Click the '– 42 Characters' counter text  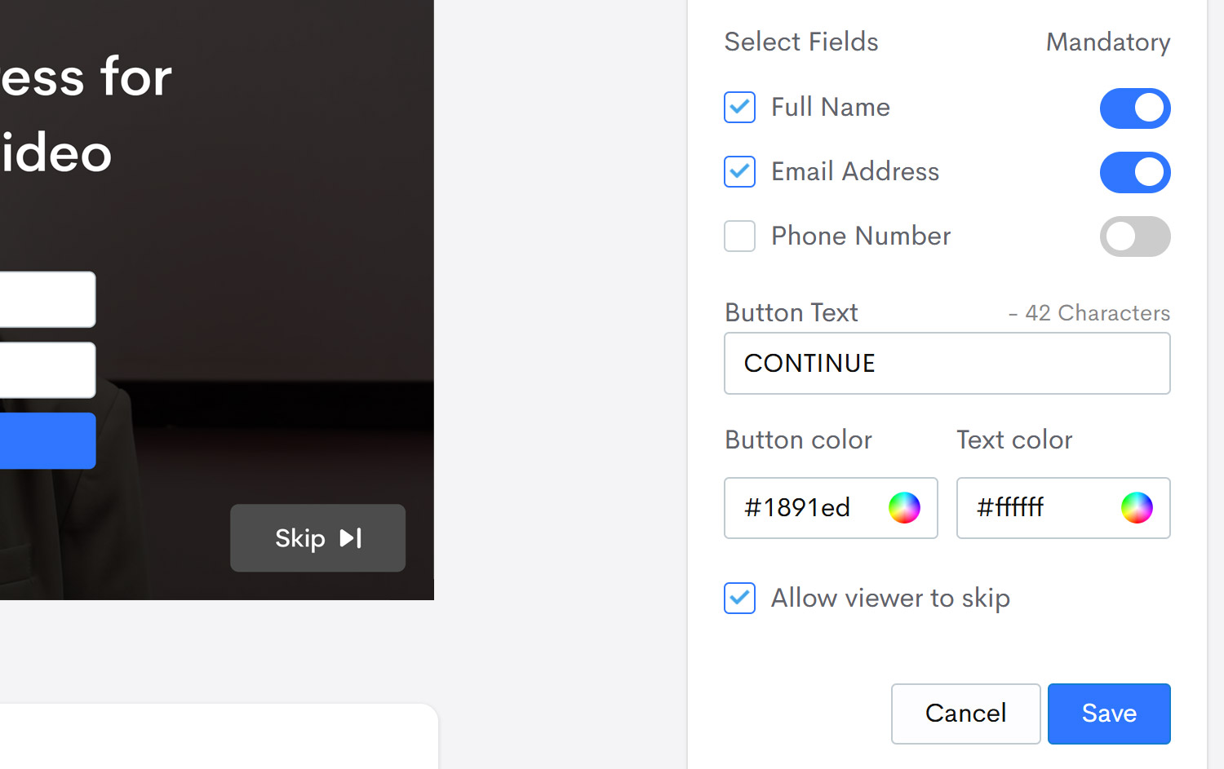(1089, 313)
